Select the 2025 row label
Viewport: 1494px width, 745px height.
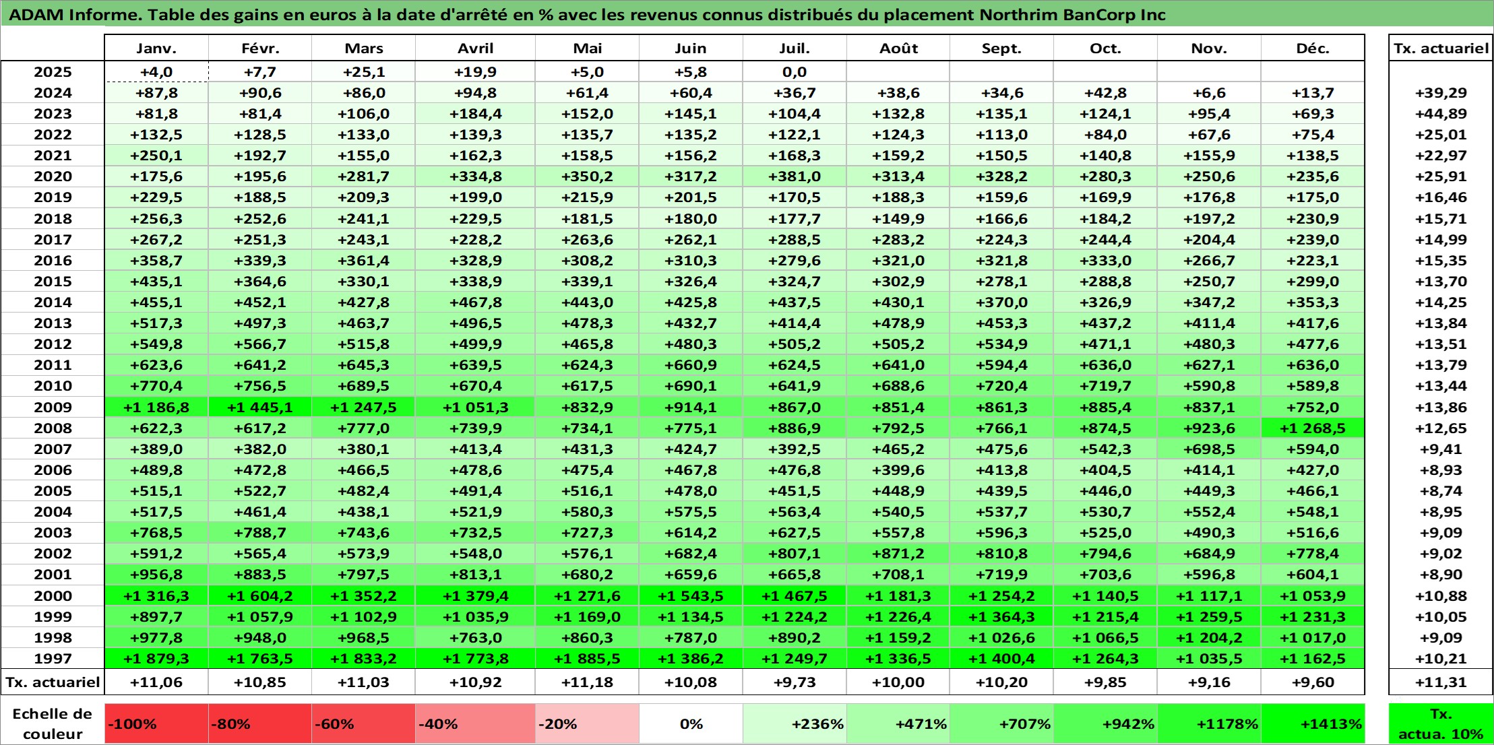point(53,72)
